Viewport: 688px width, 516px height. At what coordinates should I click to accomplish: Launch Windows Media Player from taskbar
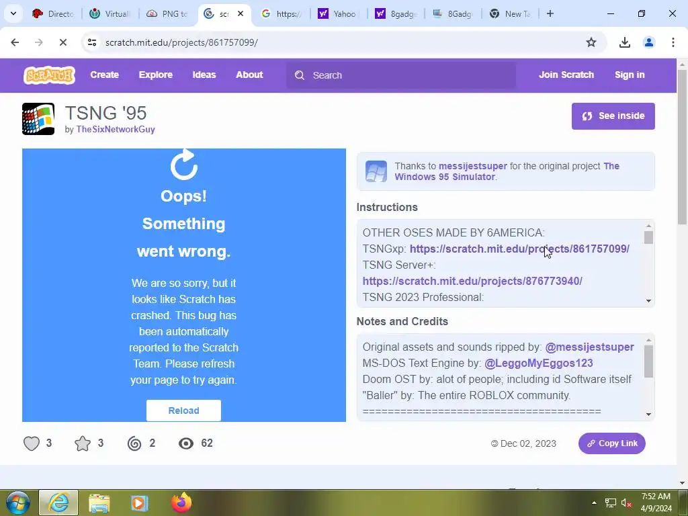(x=139, y=503)
